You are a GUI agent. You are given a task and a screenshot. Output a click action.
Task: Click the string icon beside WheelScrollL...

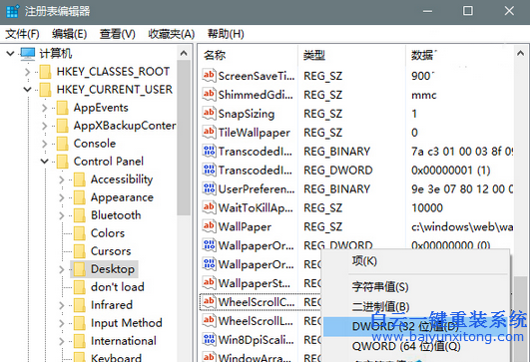tap(209, 320)
